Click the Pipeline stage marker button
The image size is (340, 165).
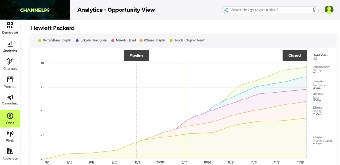coord(137,55)
